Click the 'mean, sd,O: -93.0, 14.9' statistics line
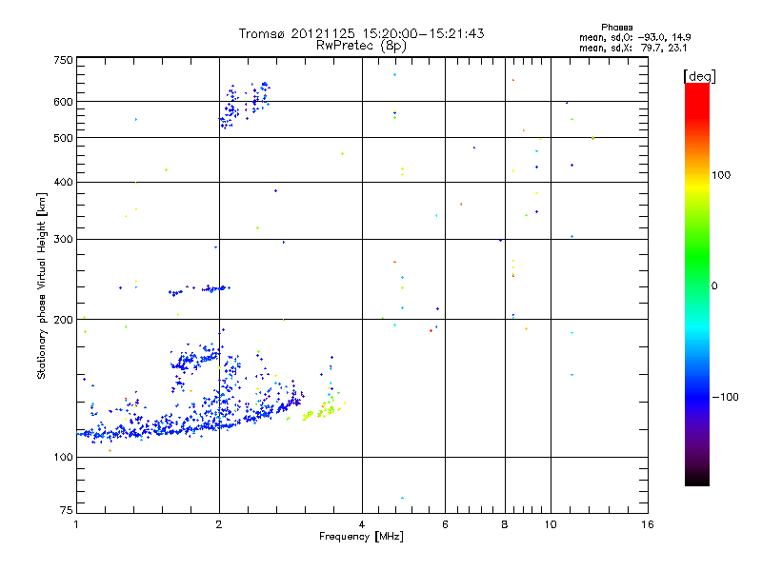 coord(634,37)
